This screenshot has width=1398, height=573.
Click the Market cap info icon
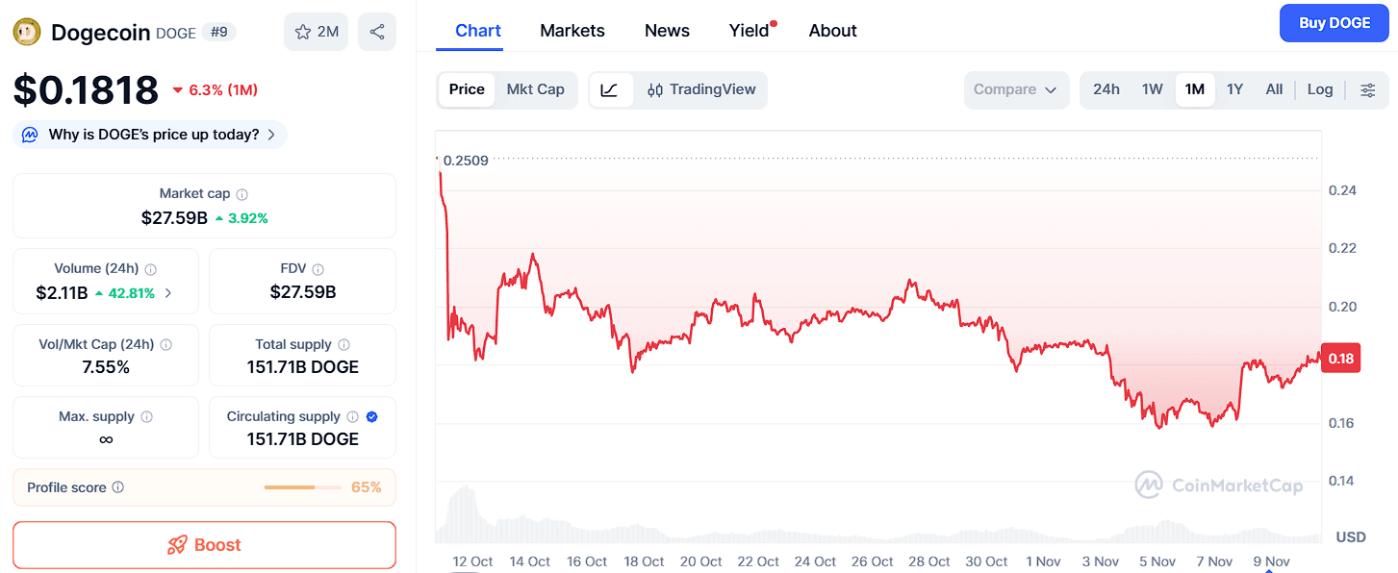[x=242, y=194]
